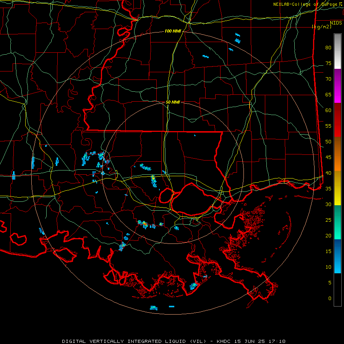Click the 55 value on the scale

(x=328, y=126)
